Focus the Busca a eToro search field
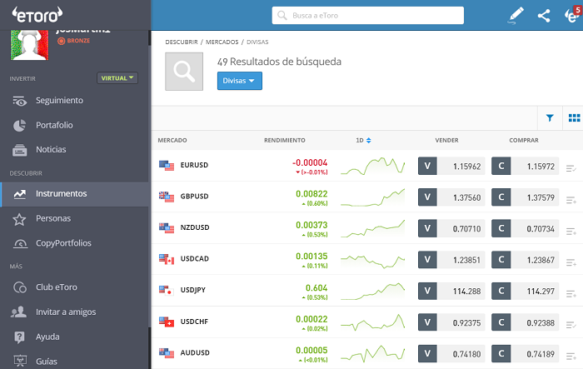Screen dimensions: 583x369 tap(368, 15)
